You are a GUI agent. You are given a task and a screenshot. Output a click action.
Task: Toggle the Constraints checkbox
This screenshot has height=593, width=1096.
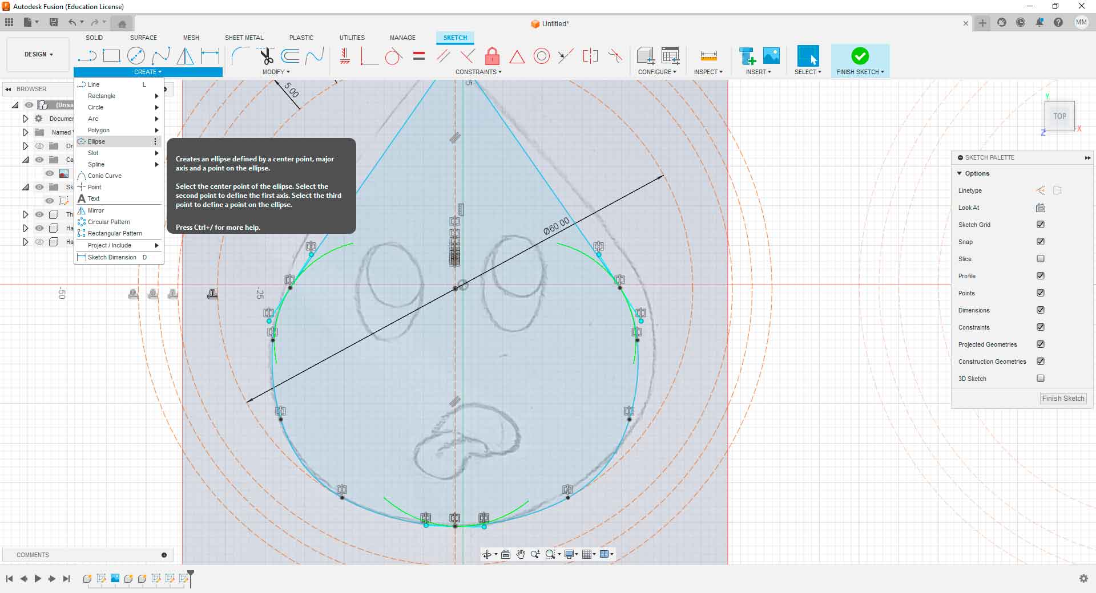tap(1041, 327)
